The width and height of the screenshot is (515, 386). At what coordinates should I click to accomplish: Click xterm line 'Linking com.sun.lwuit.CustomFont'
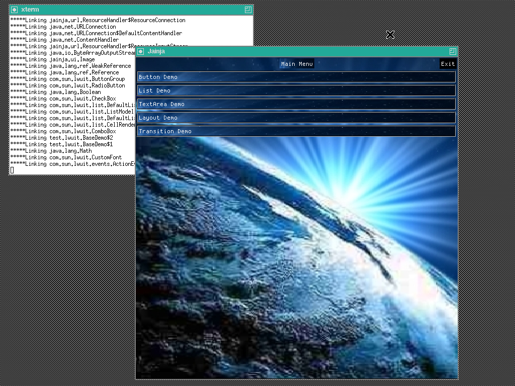66,157
